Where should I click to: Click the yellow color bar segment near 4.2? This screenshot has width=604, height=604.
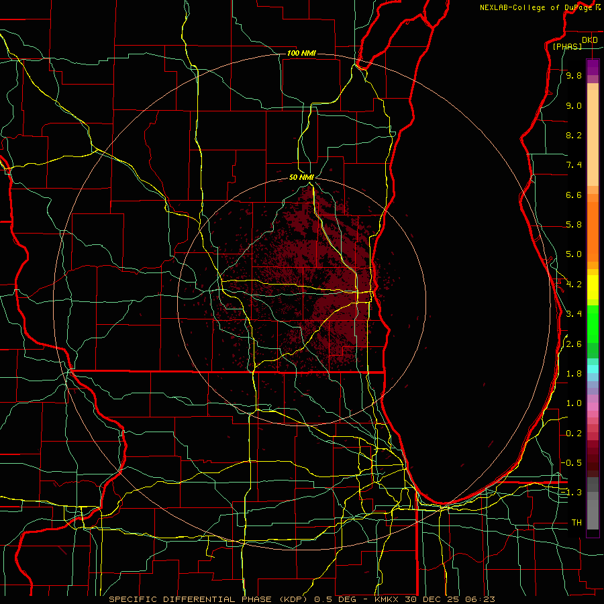tap(593, 287)
